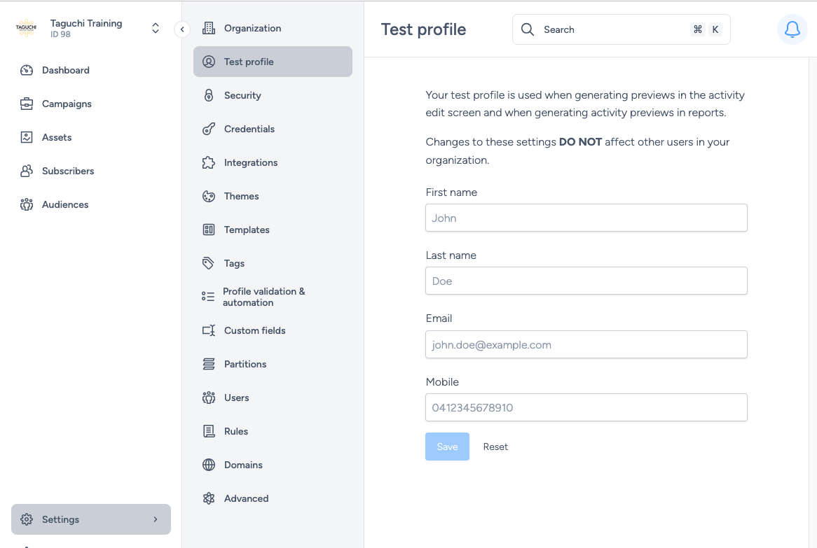
Task: Click the Organization building icon
Action: [208, 28]
